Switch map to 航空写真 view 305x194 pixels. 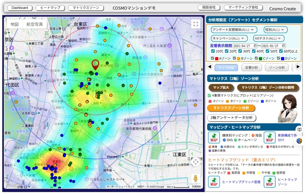coord(35,24)
